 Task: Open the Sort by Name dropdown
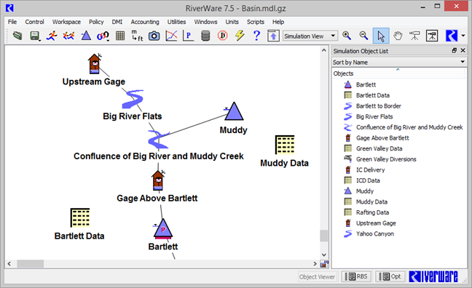pyautogui.click(x=399, y=63)
